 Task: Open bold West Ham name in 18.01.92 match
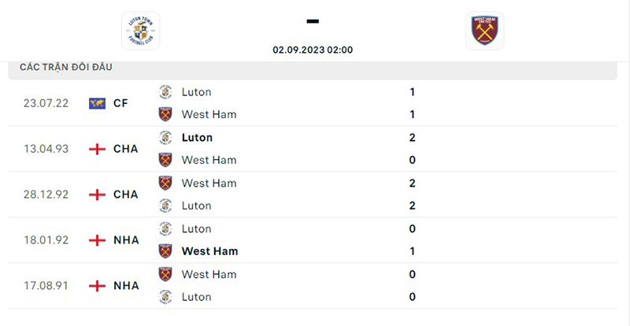click(209, 251)
